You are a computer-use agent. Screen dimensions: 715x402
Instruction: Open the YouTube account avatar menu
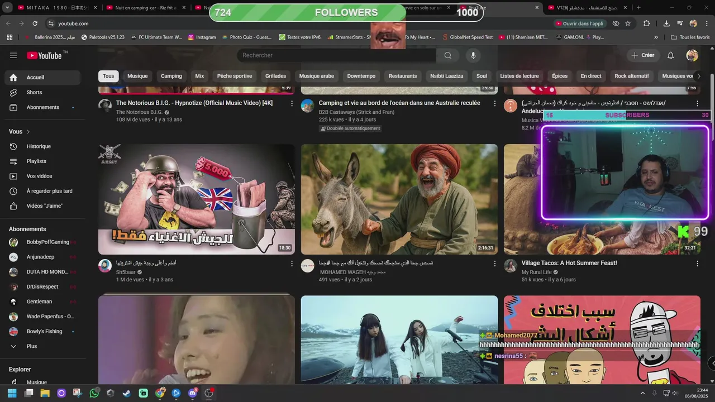pos(692,55)
